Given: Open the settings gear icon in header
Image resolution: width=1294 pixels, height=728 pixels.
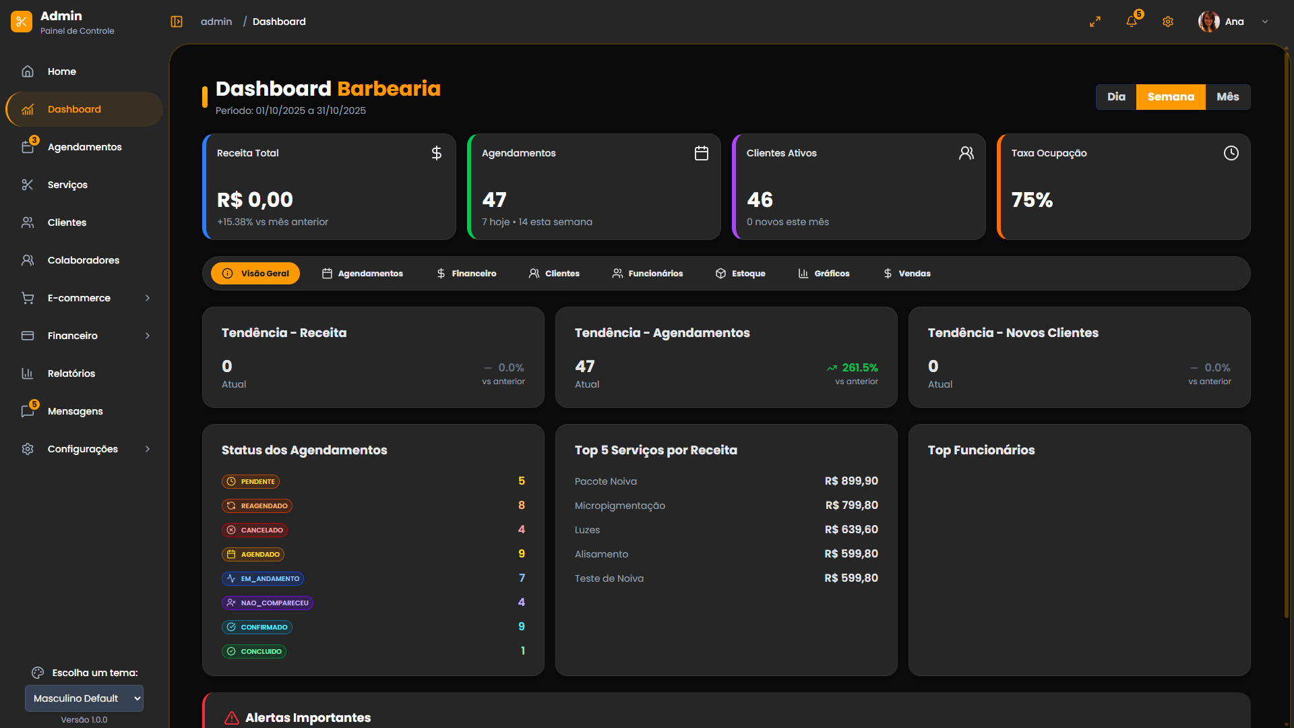Looking at the screenshot, I should [1168, 22].
